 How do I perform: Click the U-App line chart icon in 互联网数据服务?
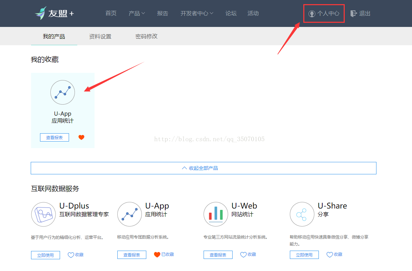click(129, 214)
